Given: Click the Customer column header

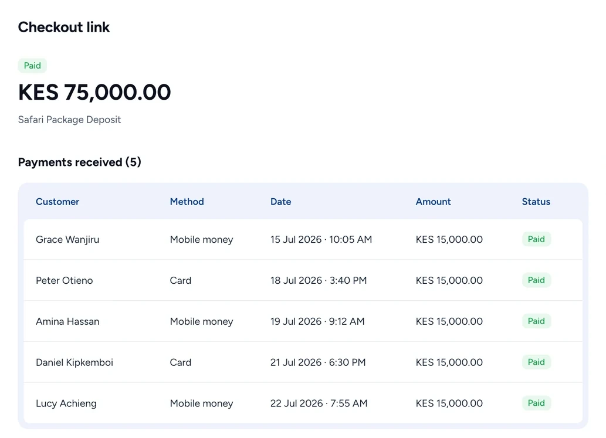Looking at the screenshot, I should [x=57, y=202].
